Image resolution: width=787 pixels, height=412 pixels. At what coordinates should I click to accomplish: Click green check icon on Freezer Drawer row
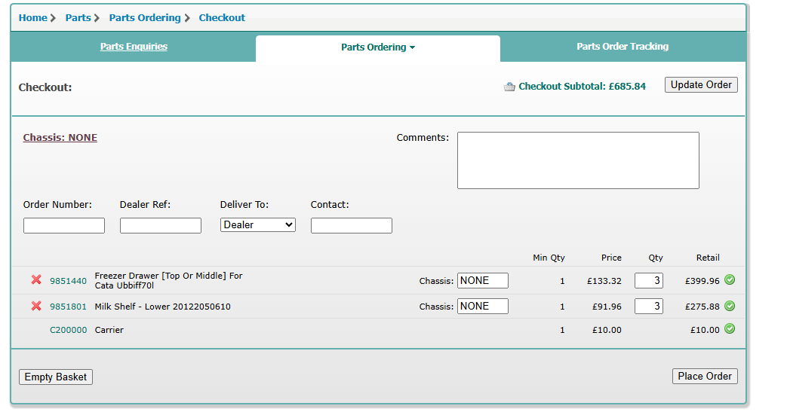(730, 280)
